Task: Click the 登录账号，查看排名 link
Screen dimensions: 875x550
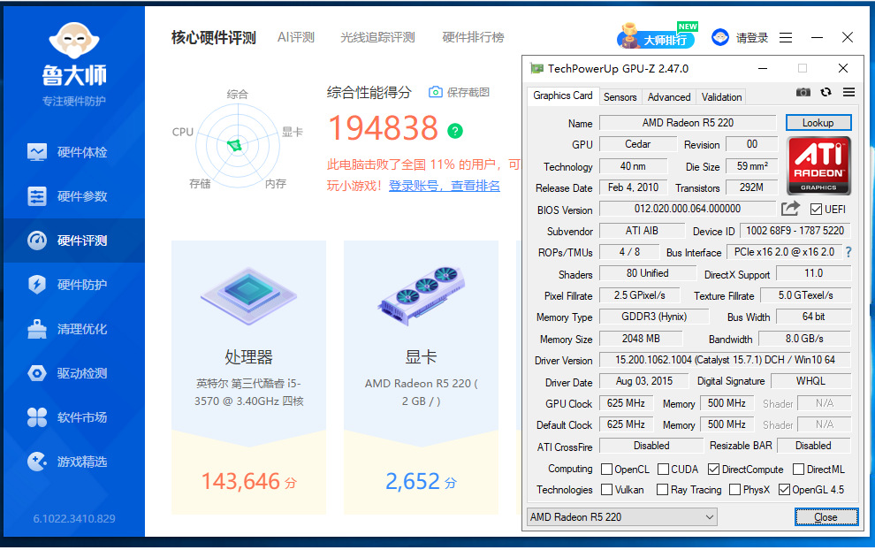Action: pyautogui.click(x=445, y=186)
